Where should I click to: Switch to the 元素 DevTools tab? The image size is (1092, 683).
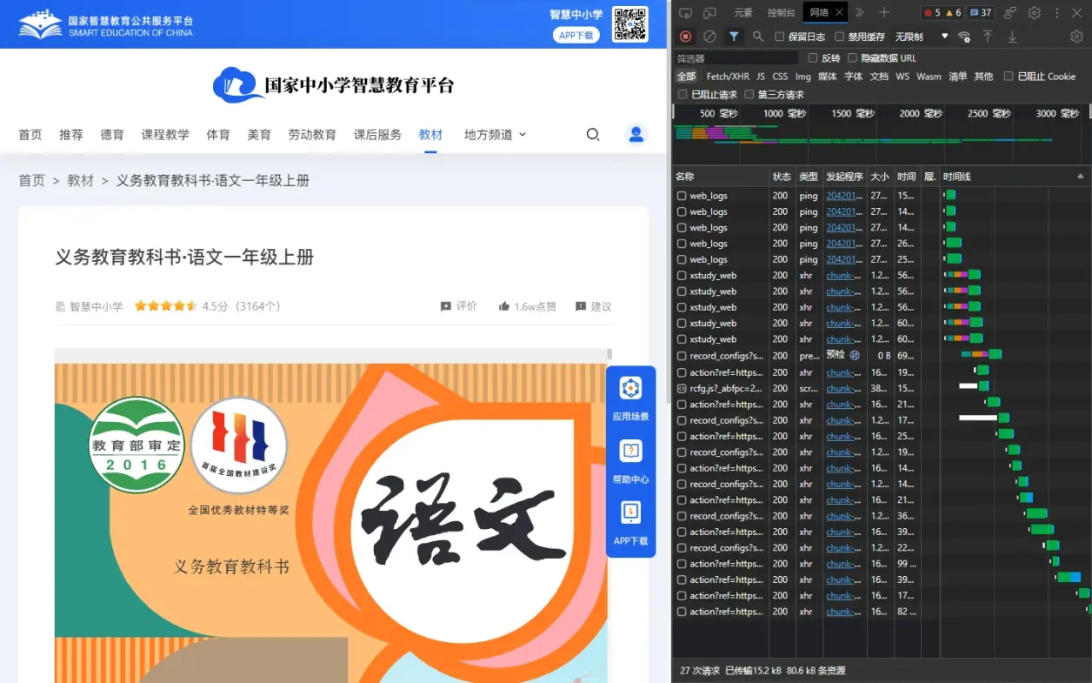coord(743,13)
